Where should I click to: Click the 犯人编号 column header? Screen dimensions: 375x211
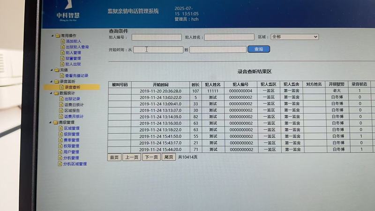(240, 84)
